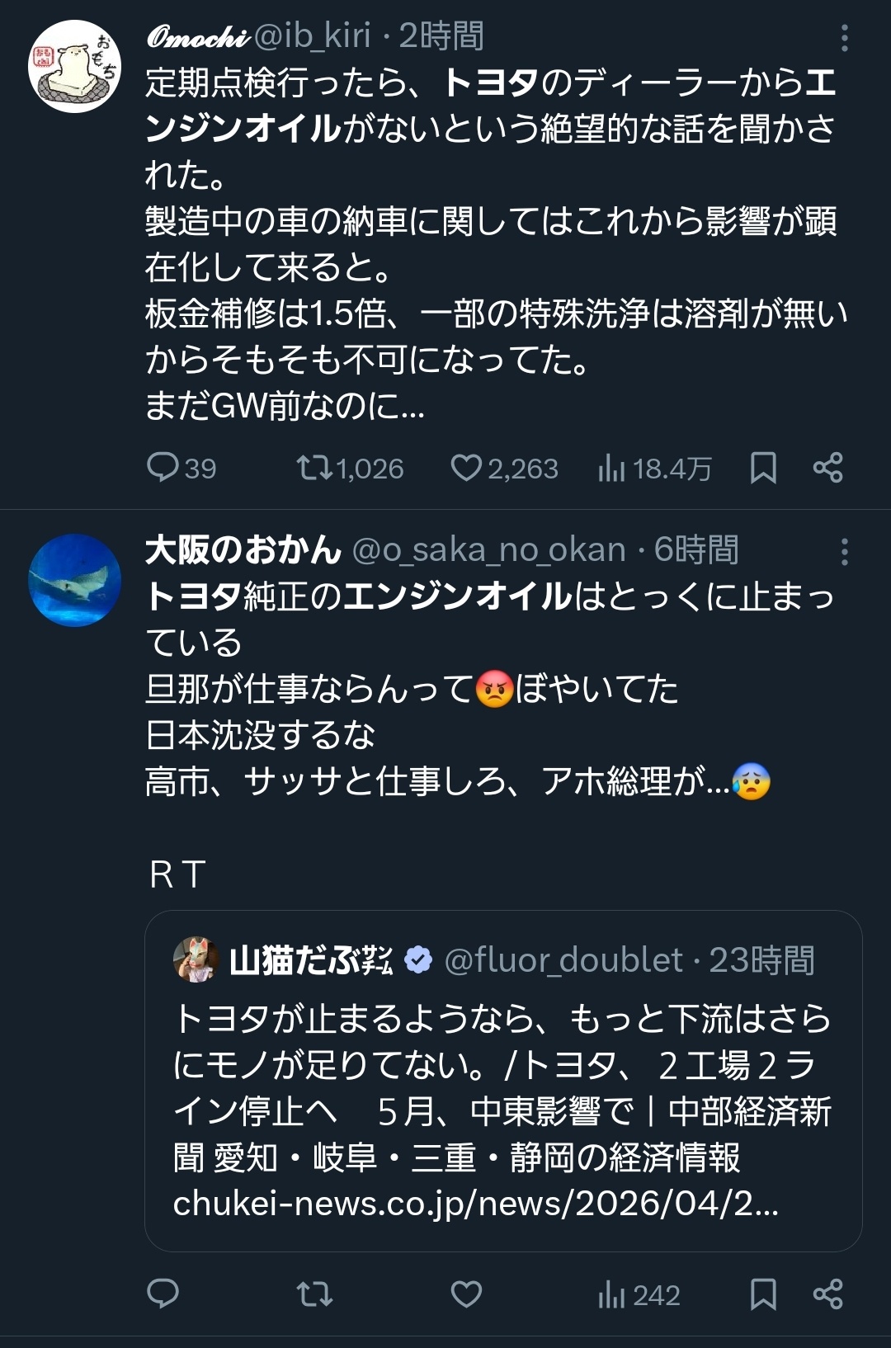Image resolution: width=891 pixels, height=1348 pixels.
Task: Open more options for Omochi's tweet
Action: [x=844, y=38]
